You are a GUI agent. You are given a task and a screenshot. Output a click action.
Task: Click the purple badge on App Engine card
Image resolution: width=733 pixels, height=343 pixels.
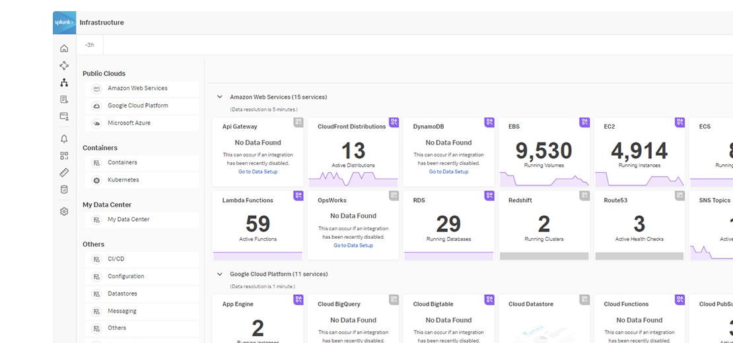point(298,299)
